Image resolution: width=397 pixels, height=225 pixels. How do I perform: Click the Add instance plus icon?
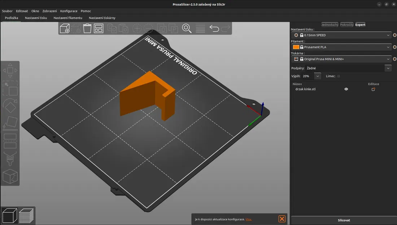point(137,28)
